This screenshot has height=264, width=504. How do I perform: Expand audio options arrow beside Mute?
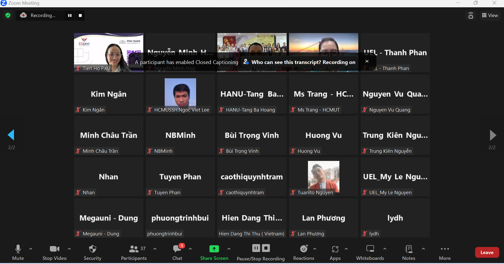point(31,249)
